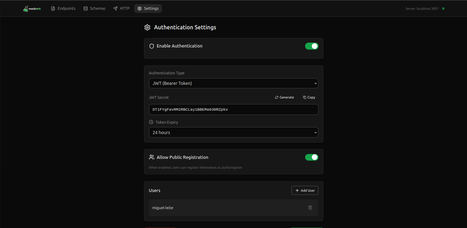Turn off Allow Public Registration switch
Screen dimensions: 467x228
(311, 157)
